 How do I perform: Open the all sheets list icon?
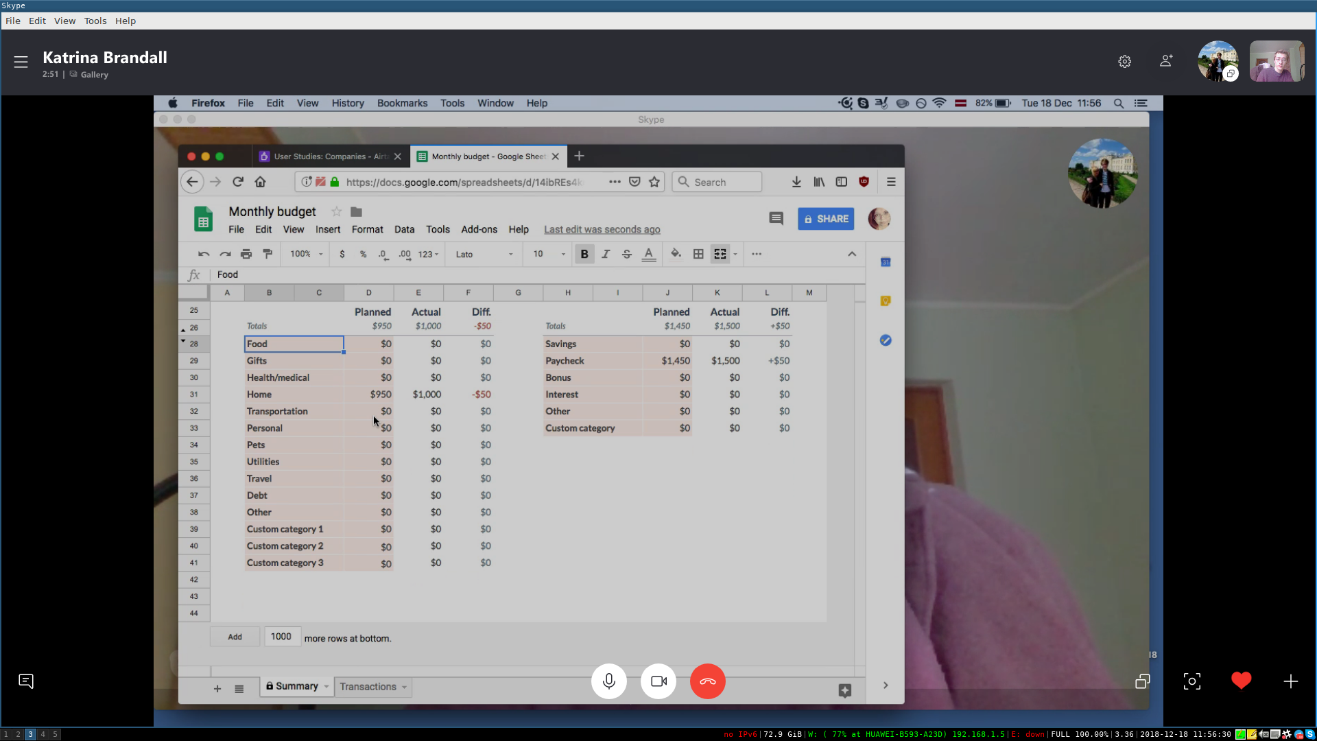tap(239, 688)
